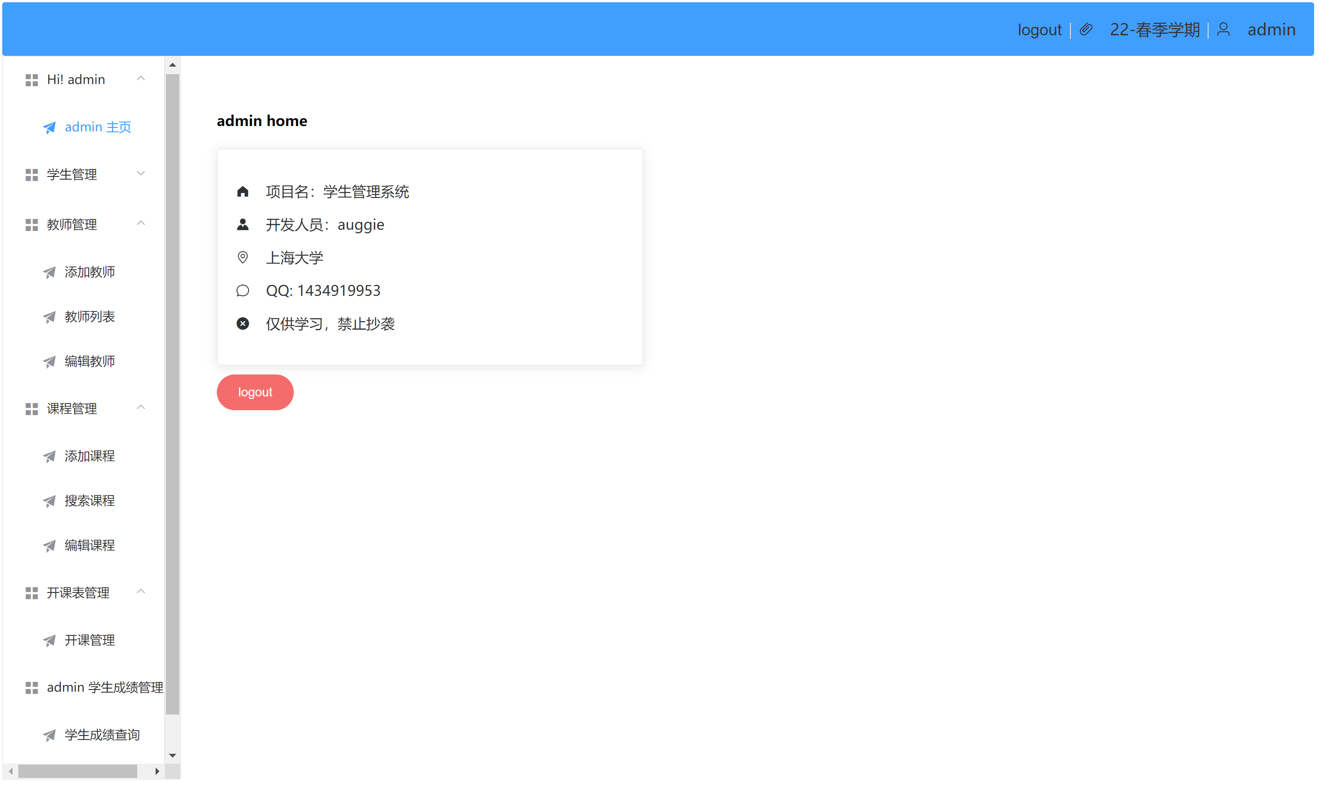The height and width of the screenshot is (786, 1319).
Task: Click the grid icon beside 学生管理
Action: [32, 175]
